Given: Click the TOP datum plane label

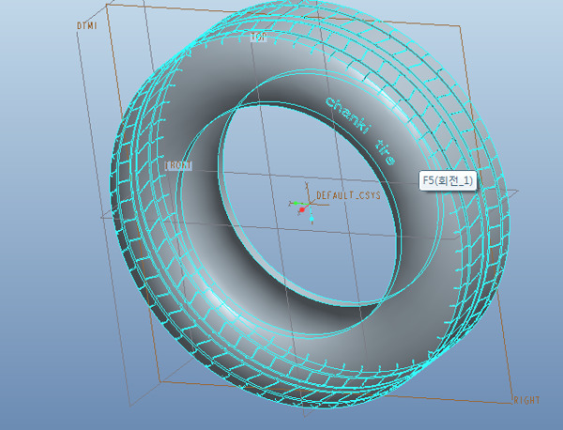Looking at the screenshot, I should (x=259, y=37).
